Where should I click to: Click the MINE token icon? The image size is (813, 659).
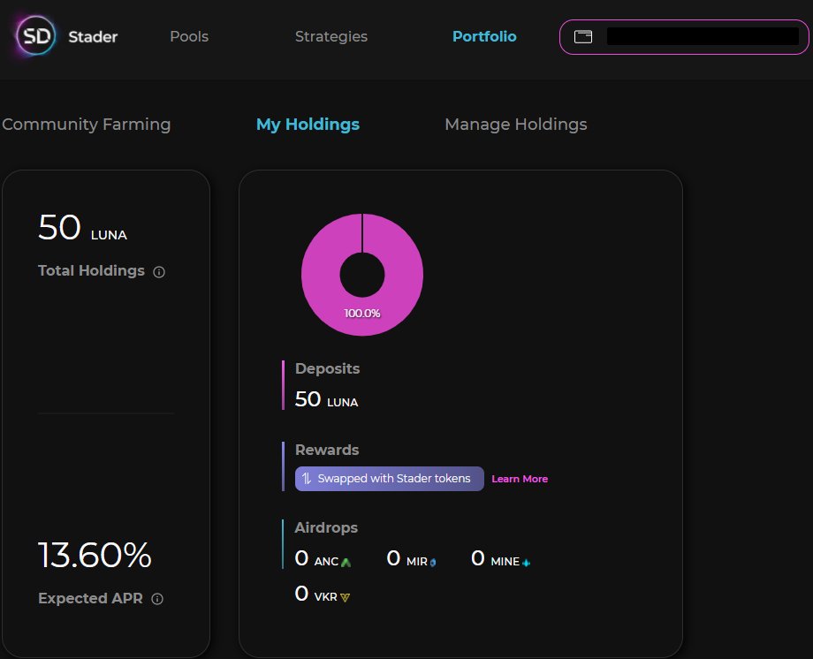tap(527, 562)
